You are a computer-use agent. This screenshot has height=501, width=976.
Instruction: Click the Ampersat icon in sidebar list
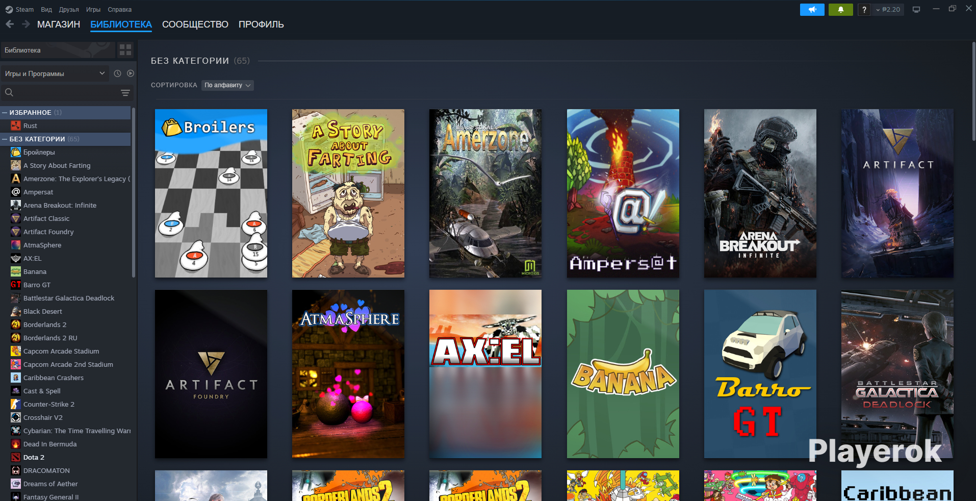[16, 192]
